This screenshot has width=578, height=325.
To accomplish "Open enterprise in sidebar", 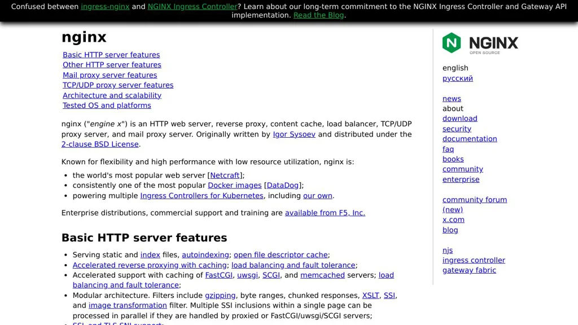I will (461, 179).
